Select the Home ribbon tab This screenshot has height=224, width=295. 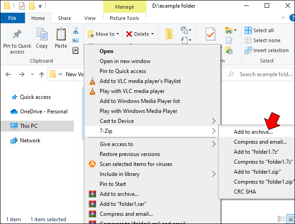pyautogui.click(x=38, y=18)
